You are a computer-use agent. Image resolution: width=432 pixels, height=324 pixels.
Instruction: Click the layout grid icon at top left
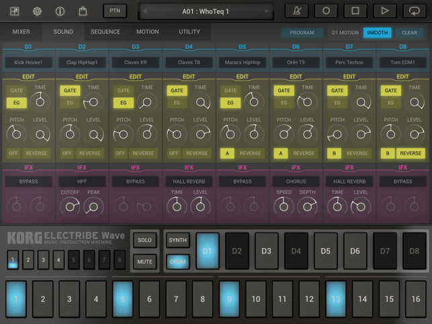click(x=14, y=11)
